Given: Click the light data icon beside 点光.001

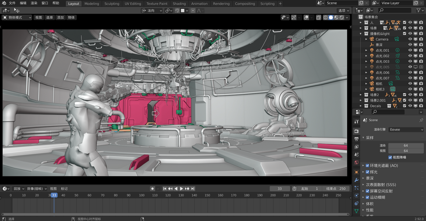Looking at the screenshot, I should click(398, 50).
